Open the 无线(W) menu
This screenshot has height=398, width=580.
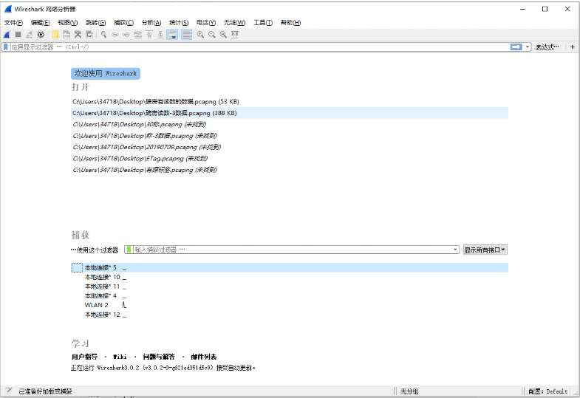tap(234, 23)
